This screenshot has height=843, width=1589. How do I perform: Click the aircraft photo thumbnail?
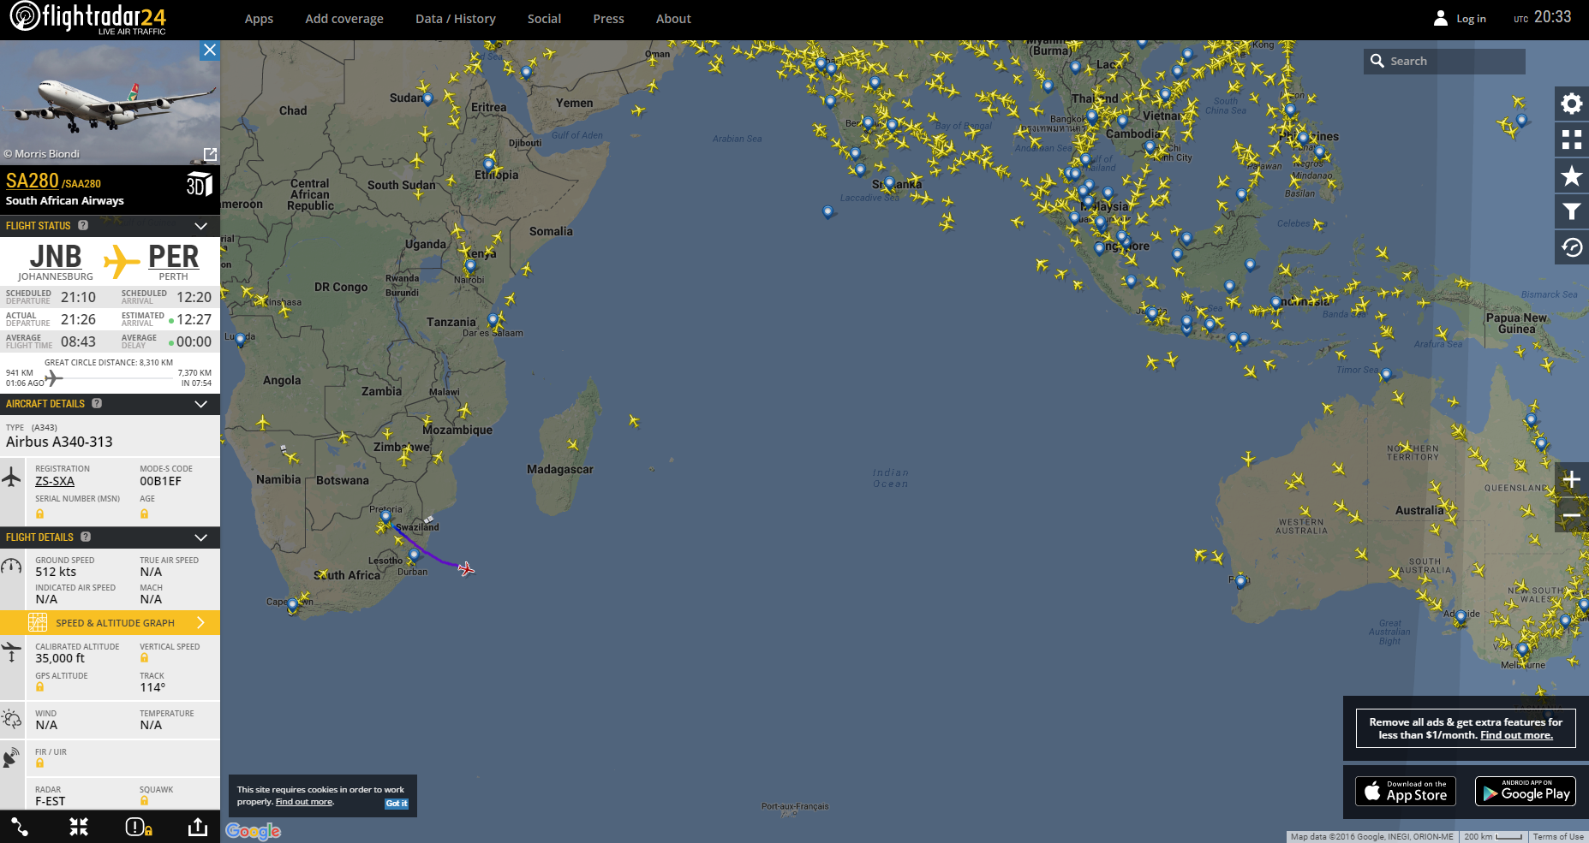110,103
